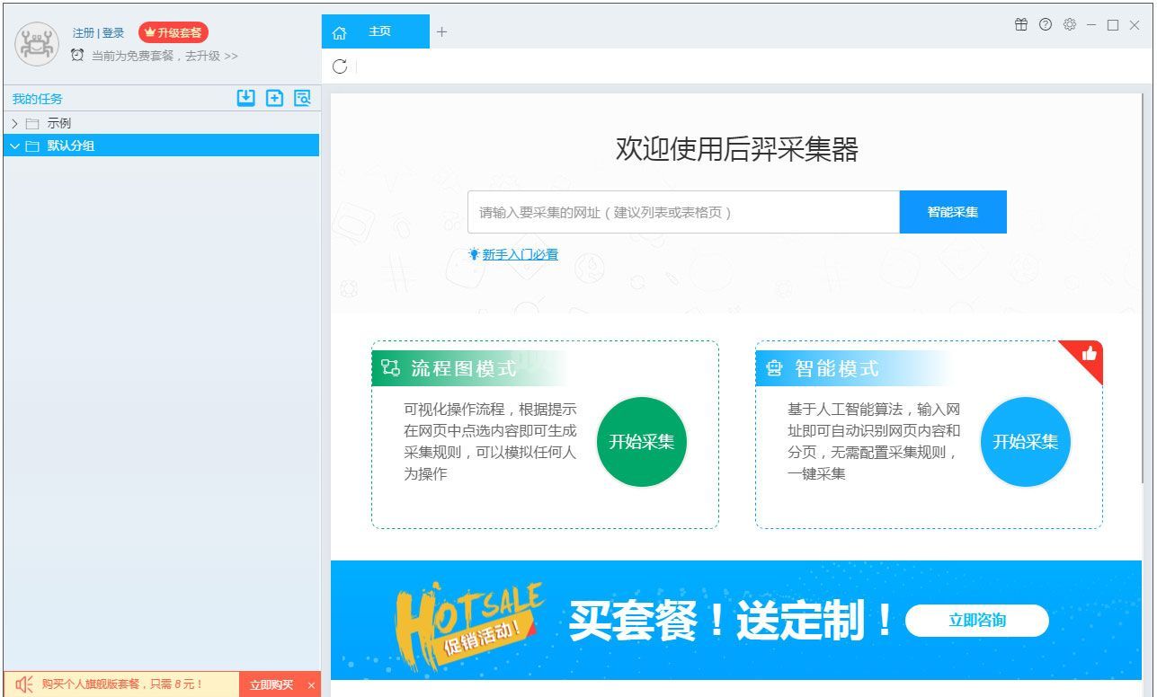The width and height of the screenshot is (1157, 697).
Task: Click the lightbulb icon beside 新手入门必看
Action: click(x=474, y=254)
